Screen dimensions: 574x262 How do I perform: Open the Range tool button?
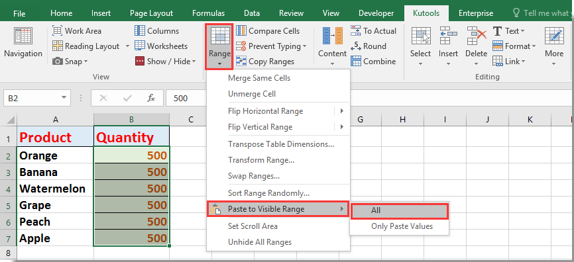[219, 47]
